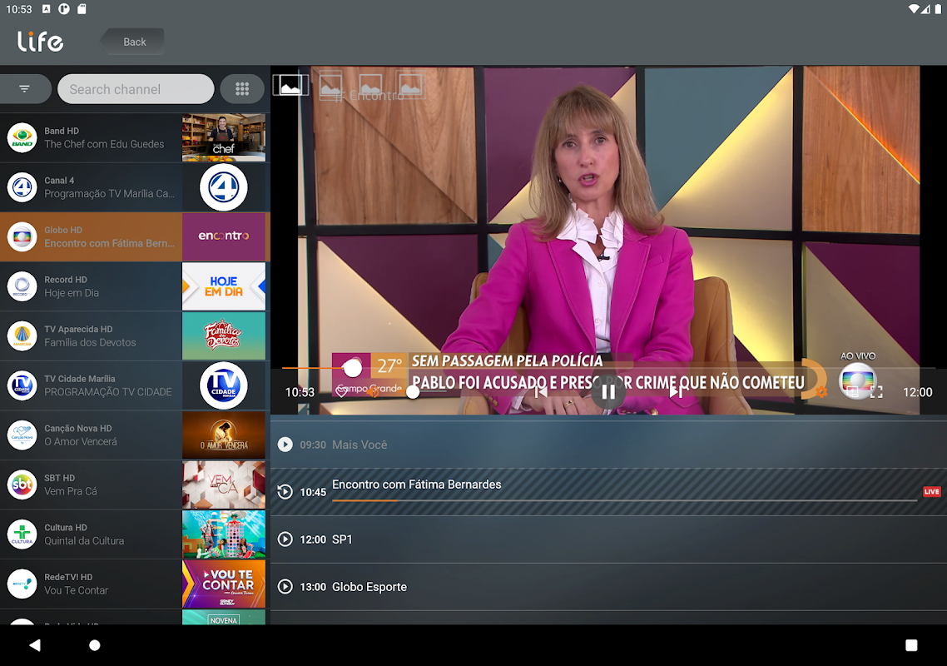Select the SBT HD channel logo

click(22, 485)
